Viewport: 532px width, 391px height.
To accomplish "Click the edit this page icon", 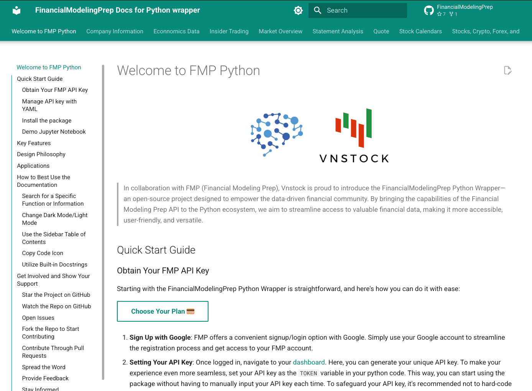I will [508, 70].
